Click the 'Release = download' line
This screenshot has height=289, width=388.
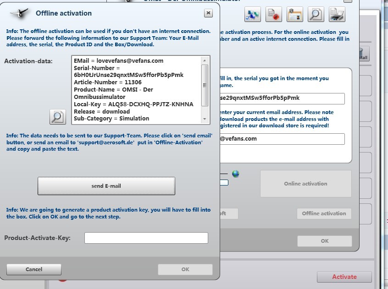point(102,111)
